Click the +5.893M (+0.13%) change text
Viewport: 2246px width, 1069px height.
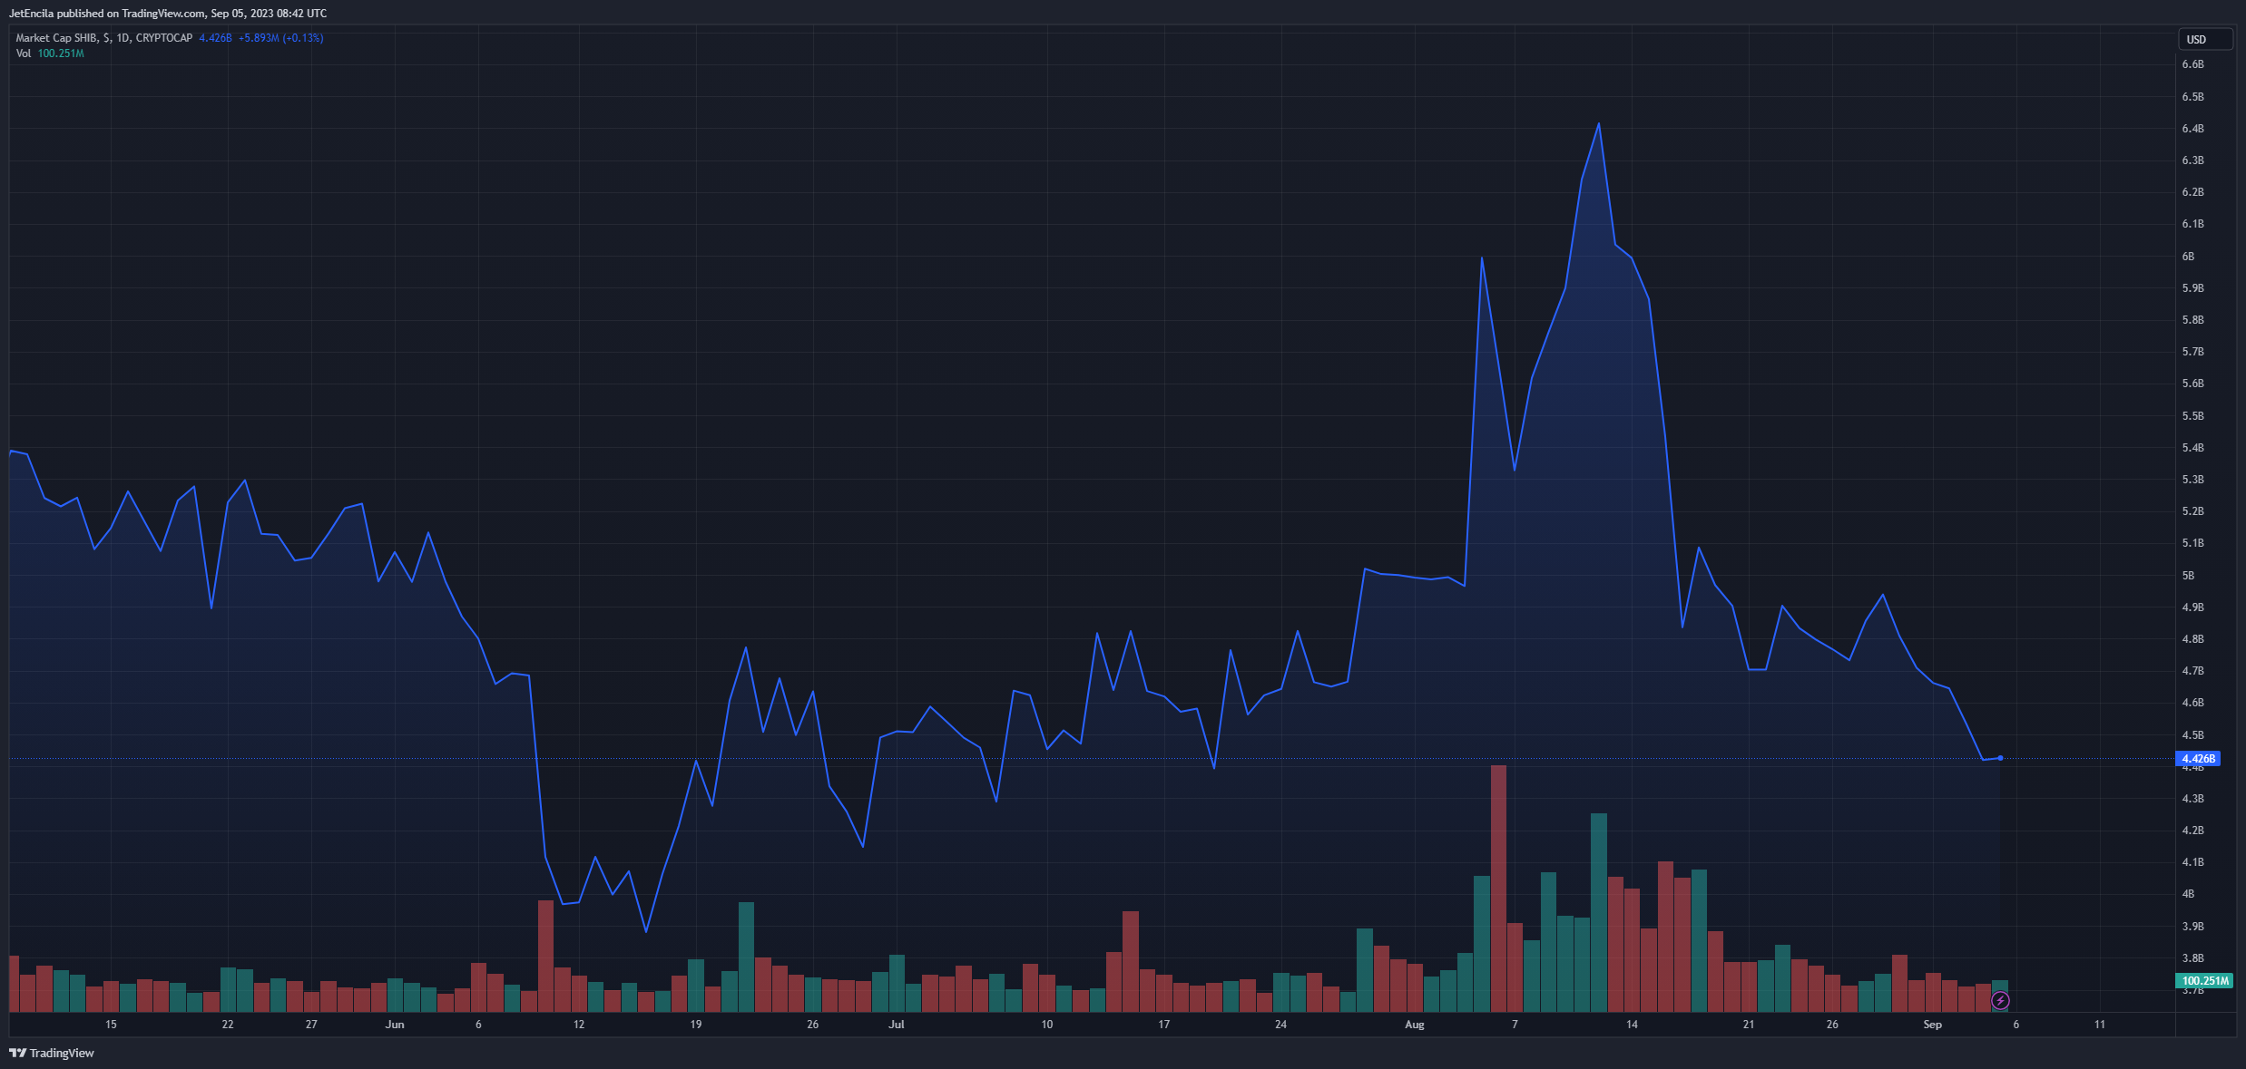tap(280, 38)
